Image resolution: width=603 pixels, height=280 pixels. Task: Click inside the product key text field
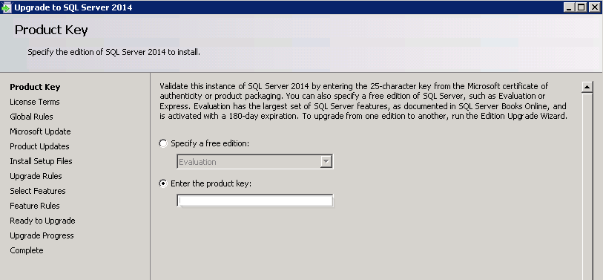pyautogui.click(x=254, y=201)
